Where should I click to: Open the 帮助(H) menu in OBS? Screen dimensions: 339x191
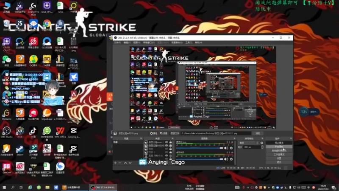[x=199, y=43]
